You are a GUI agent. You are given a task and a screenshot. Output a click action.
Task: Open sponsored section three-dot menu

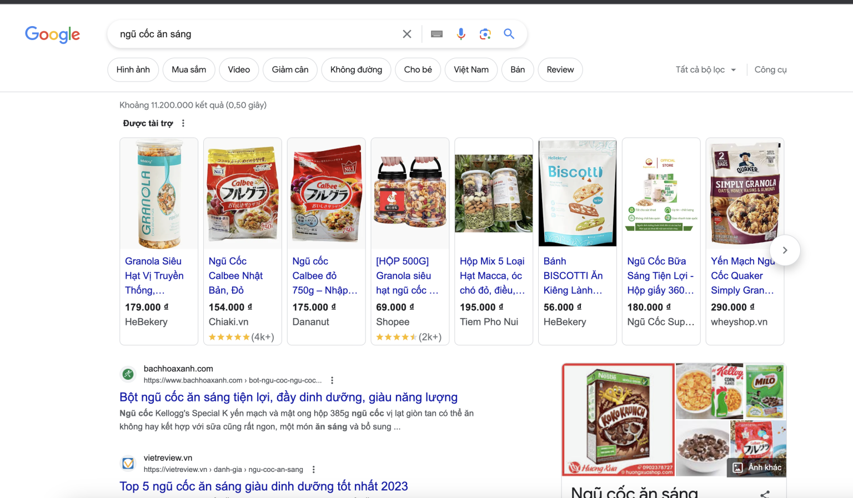[x=183, y=123]
